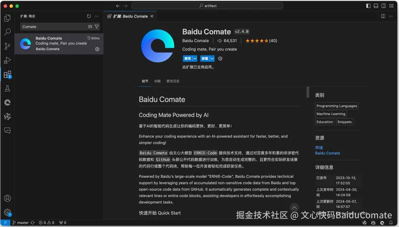Image resolution: width=399 pixels, height=227 pixels.
Task: Open the extensions sidebar more actions menu
Action: coord(97,16)
